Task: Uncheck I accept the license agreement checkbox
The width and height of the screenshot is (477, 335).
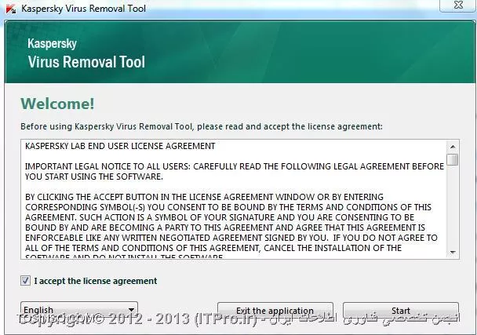Action: tap(25, 281)
